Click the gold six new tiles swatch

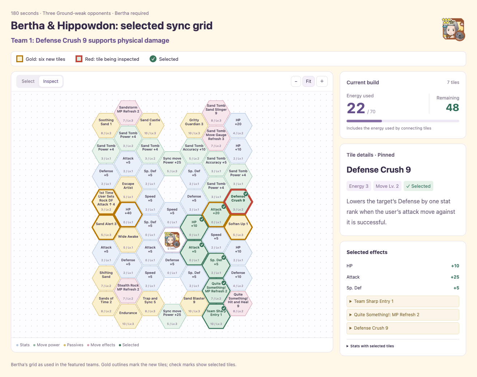coord(20,59)
